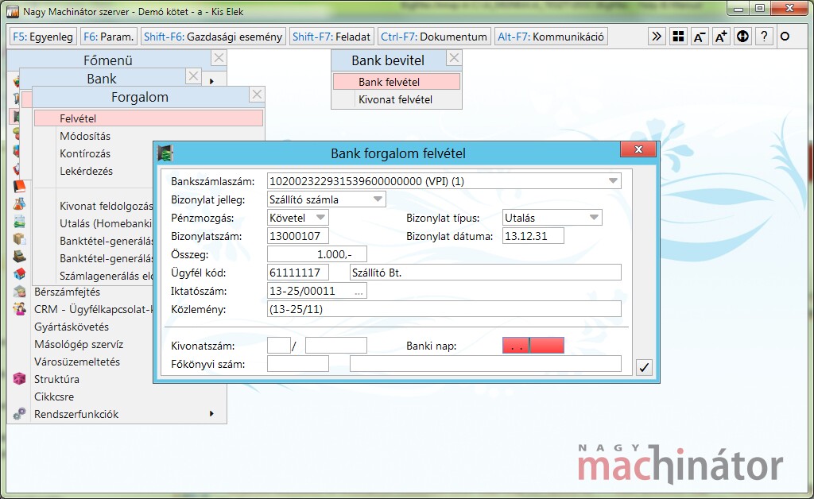This screenshot has height=499, width=814.
Task: Select Felvétel in Forgalom menu
Action: pyautogui.click(x=149, y=118)
